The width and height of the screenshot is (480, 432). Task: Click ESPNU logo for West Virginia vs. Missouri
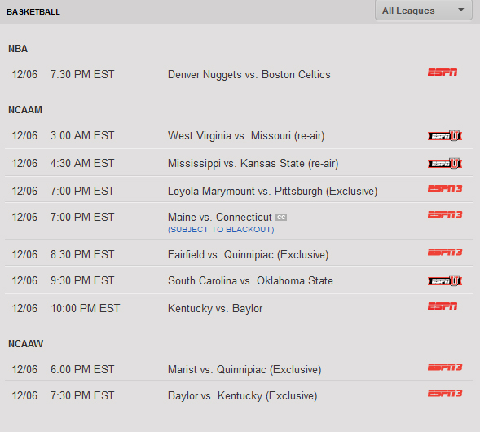[445, 135]
